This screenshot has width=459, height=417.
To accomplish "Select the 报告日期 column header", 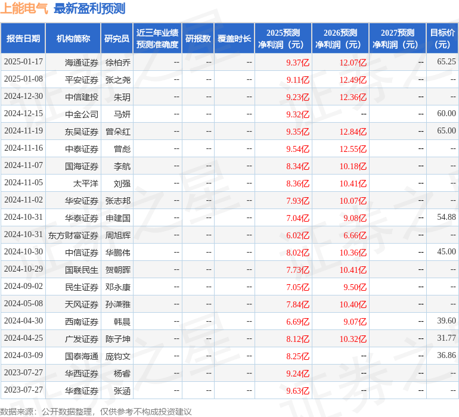I will (23, 39).
